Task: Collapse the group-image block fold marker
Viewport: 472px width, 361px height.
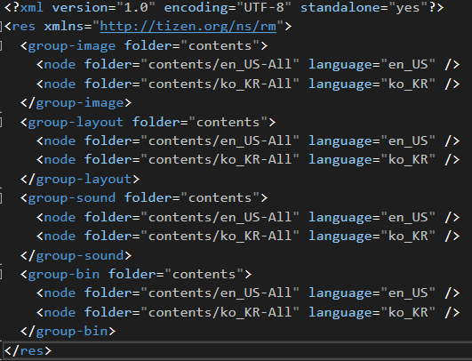Action: click(x=1, y=45)
